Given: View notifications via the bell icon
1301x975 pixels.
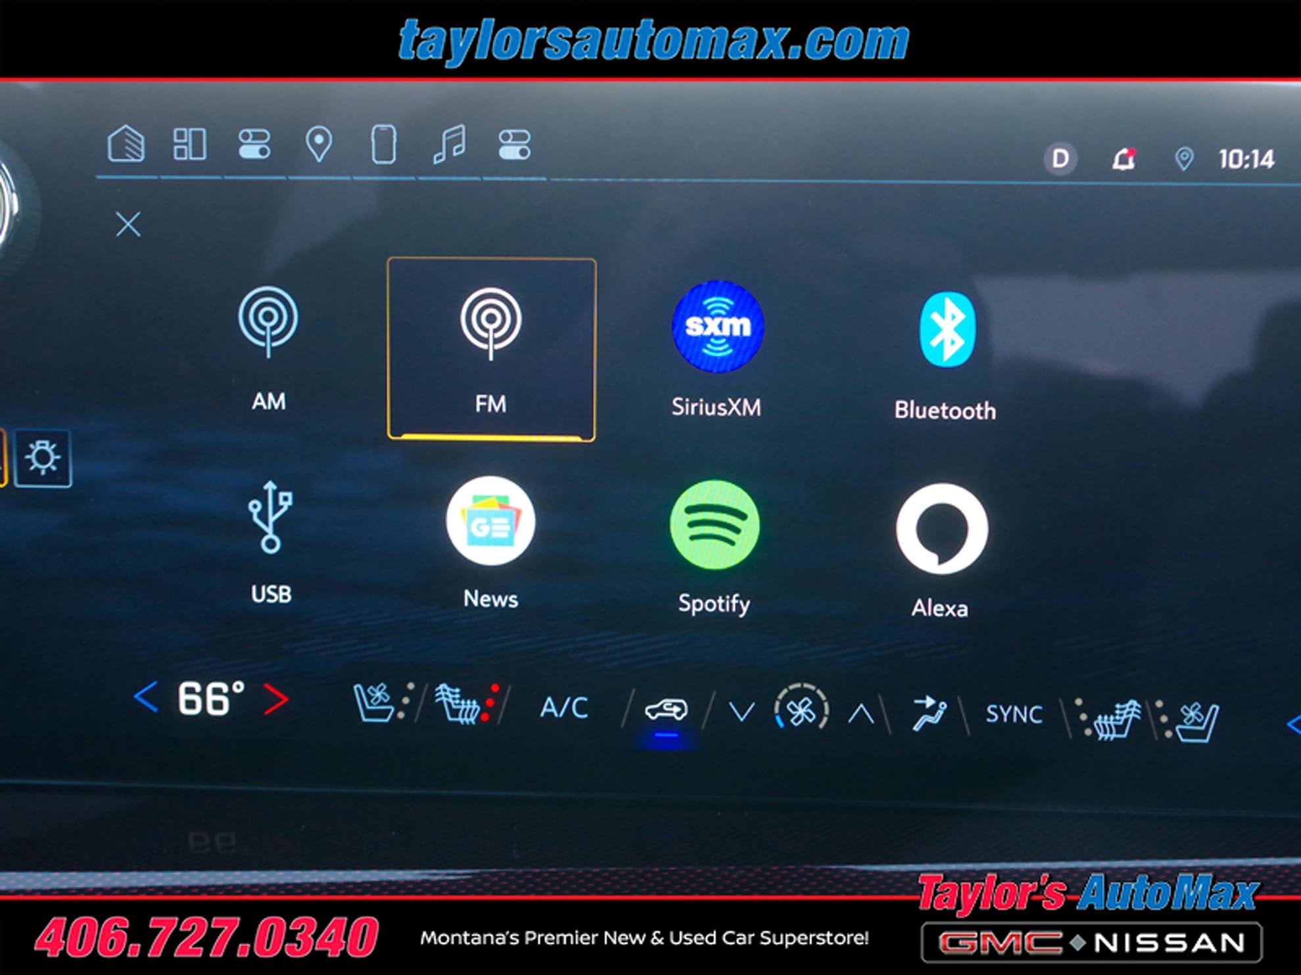Looking at the screenshot, I should [1124, 159].
